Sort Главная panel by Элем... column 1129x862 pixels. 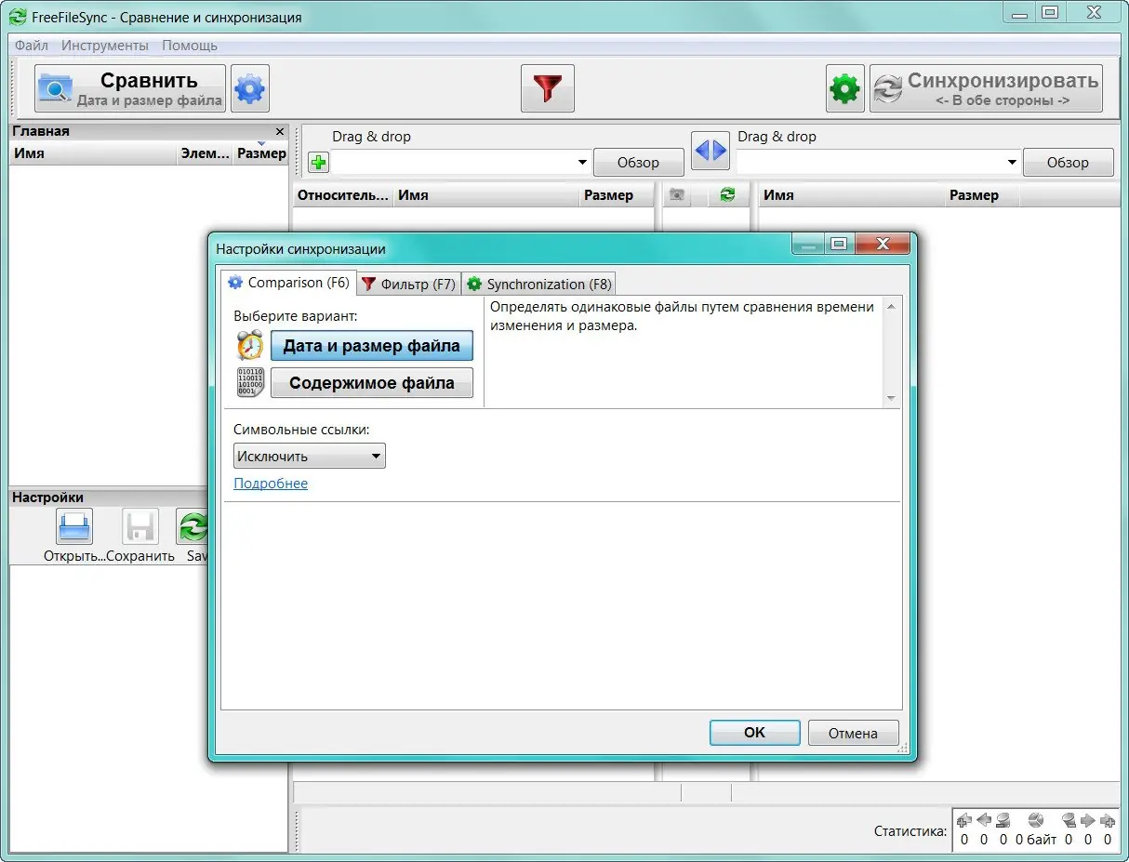point(205,153)
